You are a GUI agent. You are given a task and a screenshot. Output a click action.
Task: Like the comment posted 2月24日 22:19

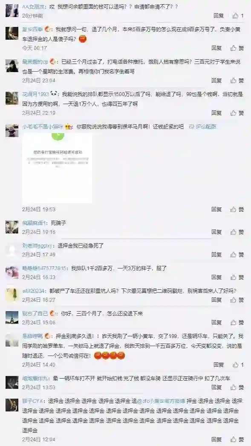237,113
